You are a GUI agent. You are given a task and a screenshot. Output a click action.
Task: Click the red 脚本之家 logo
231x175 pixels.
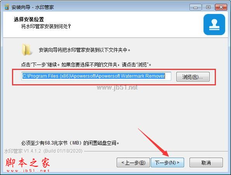28,163
